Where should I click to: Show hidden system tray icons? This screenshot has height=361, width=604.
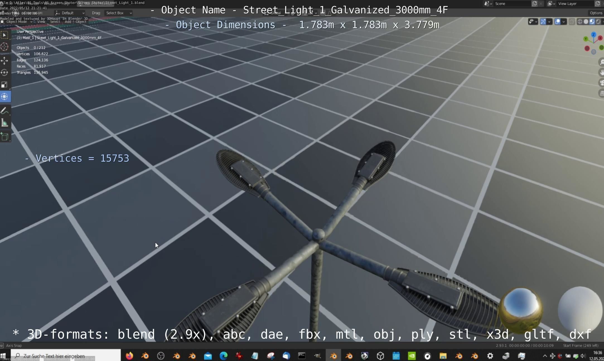click(545, 356)
